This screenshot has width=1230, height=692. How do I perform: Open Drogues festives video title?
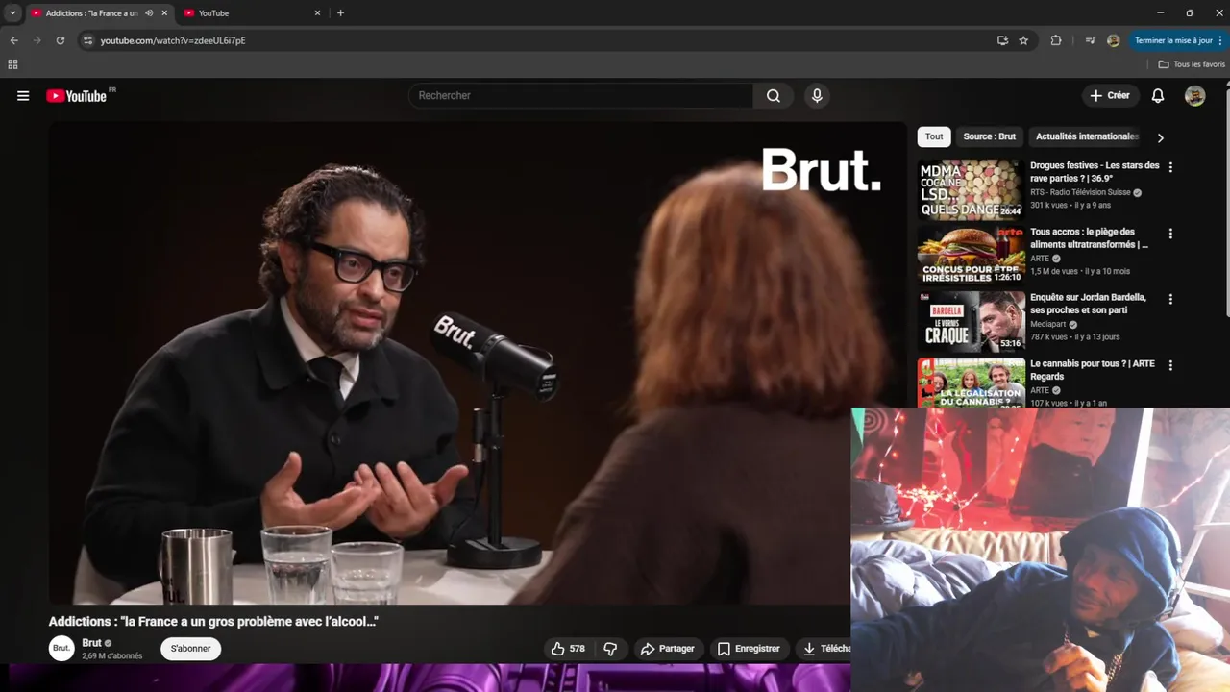point(1095,172)
